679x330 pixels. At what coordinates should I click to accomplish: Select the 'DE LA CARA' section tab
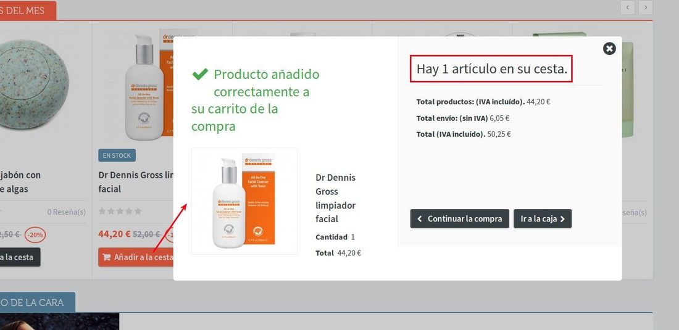(37, 302)
